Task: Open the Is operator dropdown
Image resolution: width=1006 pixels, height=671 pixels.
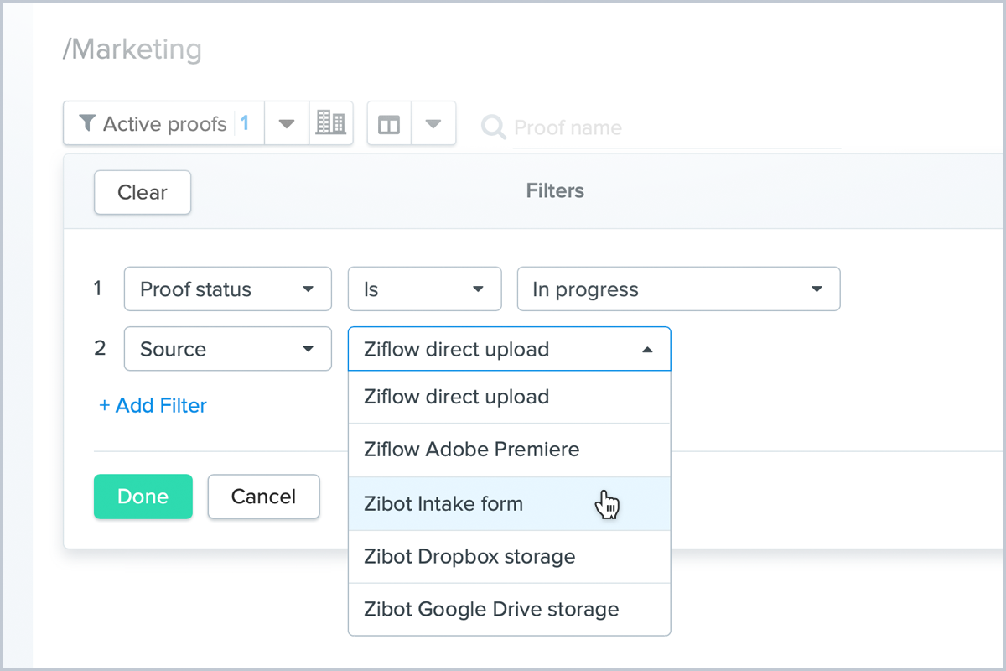Action: [x=424, y=289]
